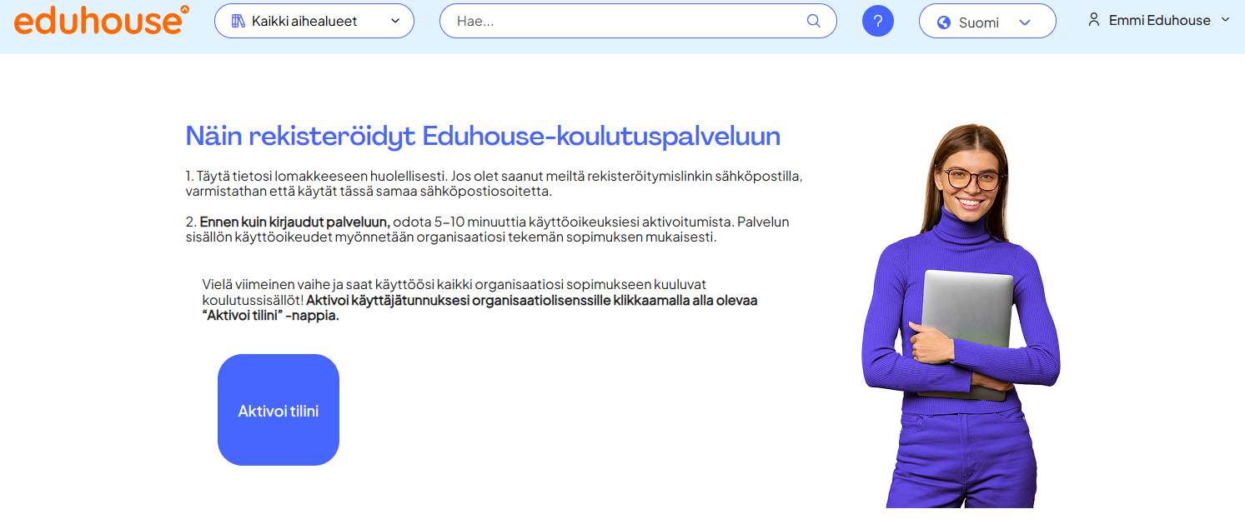Open help via the question mark button

(x=878, y=21)
